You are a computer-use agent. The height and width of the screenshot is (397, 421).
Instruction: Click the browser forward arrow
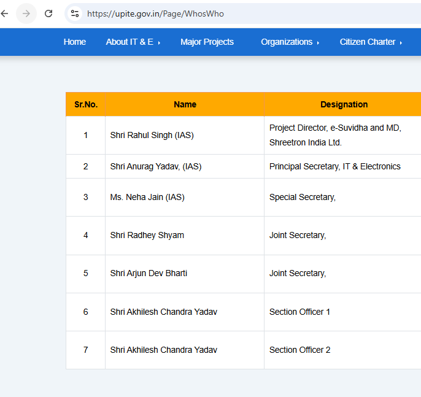26,13
